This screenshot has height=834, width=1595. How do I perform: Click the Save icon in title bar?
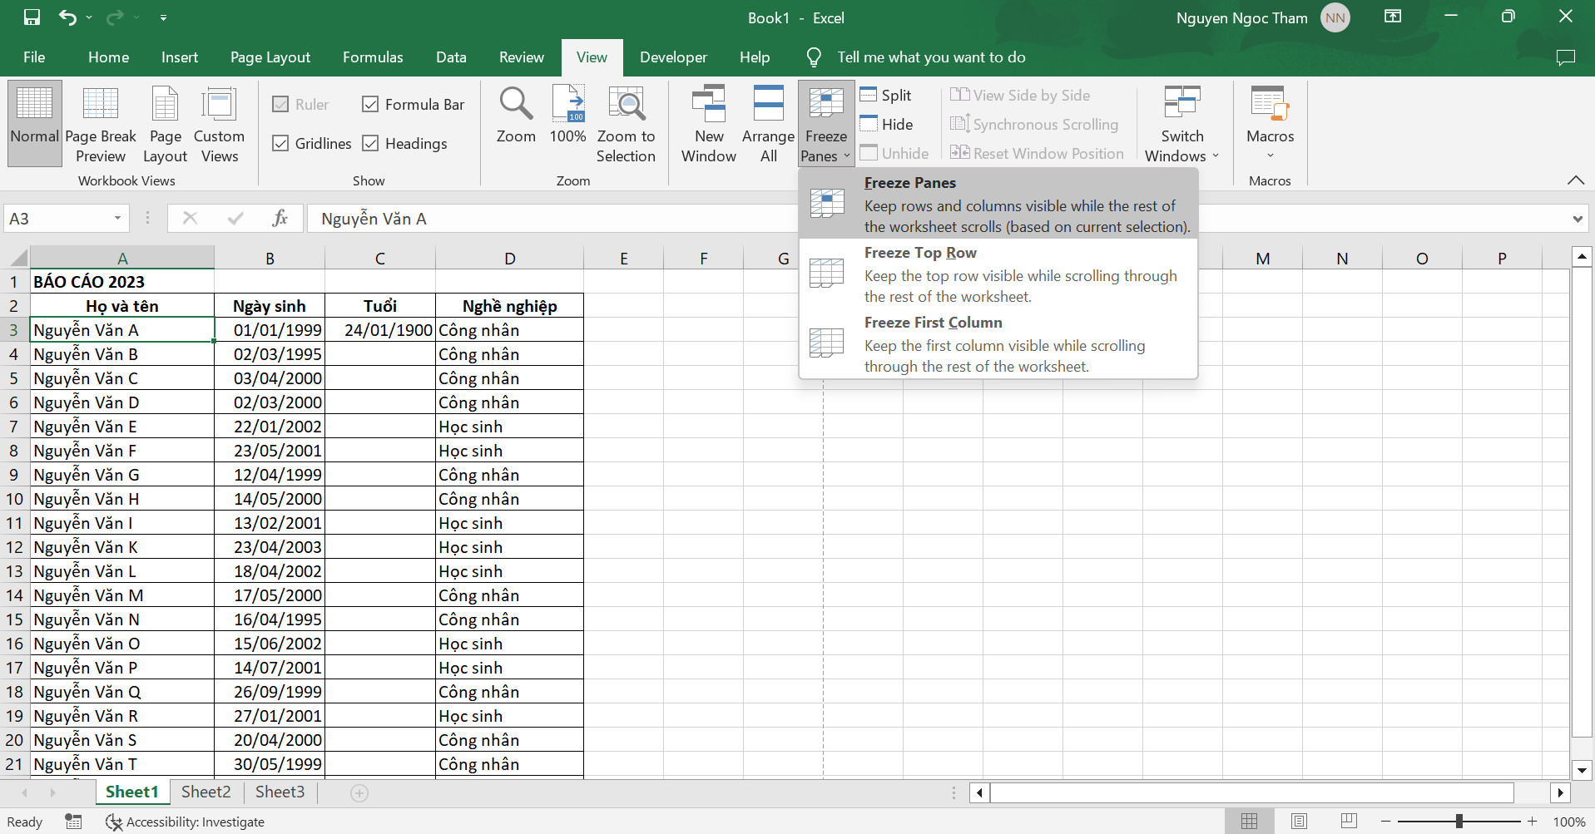tap(32, 17)
